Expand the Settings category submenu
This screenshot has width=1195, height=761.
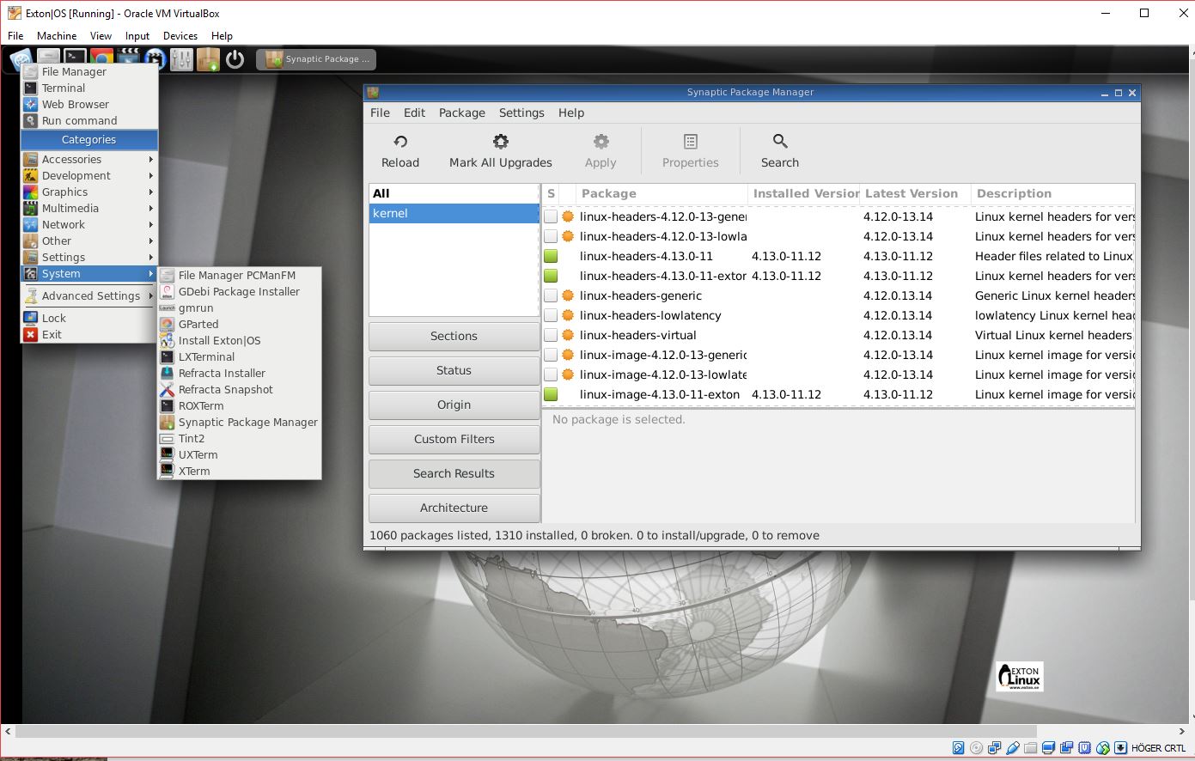[89, 257]
